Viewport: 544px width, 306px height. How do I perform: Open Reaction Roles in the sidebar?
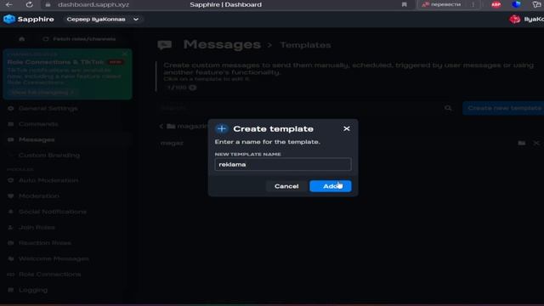[45, 243]
